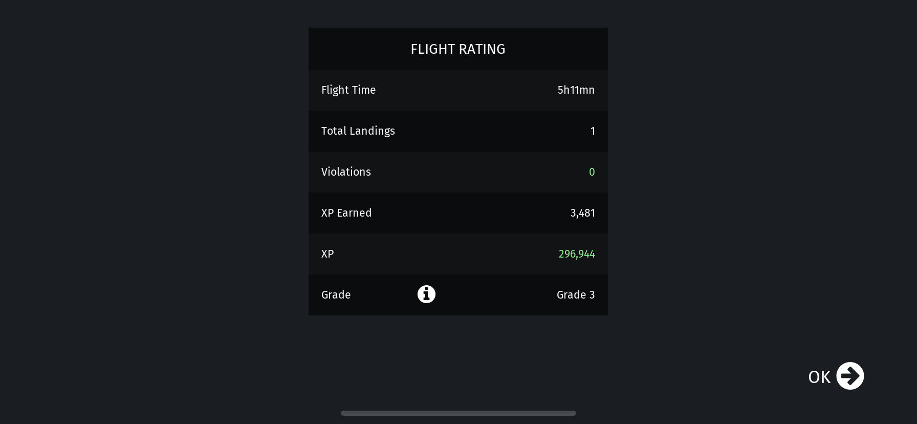The width and height of the screenshot is (917, 424).
Task: Click the 3,481 XP Earned value
Action: point(582,213)
